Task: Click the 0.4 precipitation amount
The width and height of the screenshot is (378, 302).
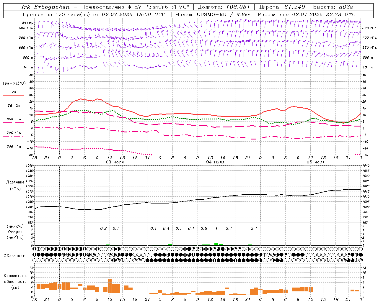Action: (x=166, y=228)
